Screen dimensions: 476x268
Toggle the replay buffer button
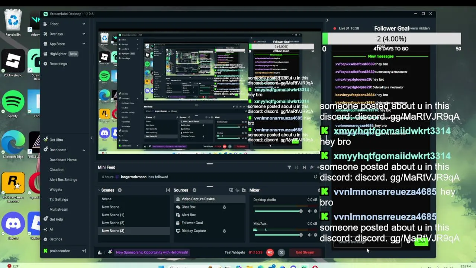(x=282, y=252)
